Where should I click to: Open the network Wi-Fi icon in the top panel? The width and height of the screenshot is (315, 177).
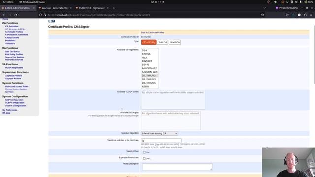pos(287,2)
